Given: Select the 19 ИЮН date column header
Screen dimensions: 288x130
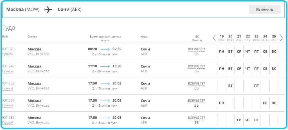Looking at the screenshot, I should click(x=222, y=38).
